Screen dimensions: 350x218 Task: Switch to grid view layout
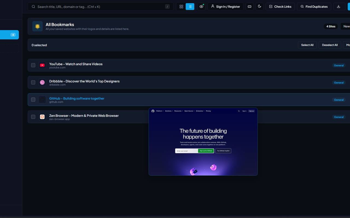tap(181, 7)
